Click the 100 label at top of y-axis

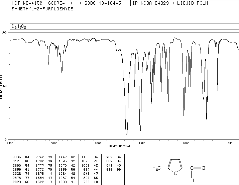[4, 32]
